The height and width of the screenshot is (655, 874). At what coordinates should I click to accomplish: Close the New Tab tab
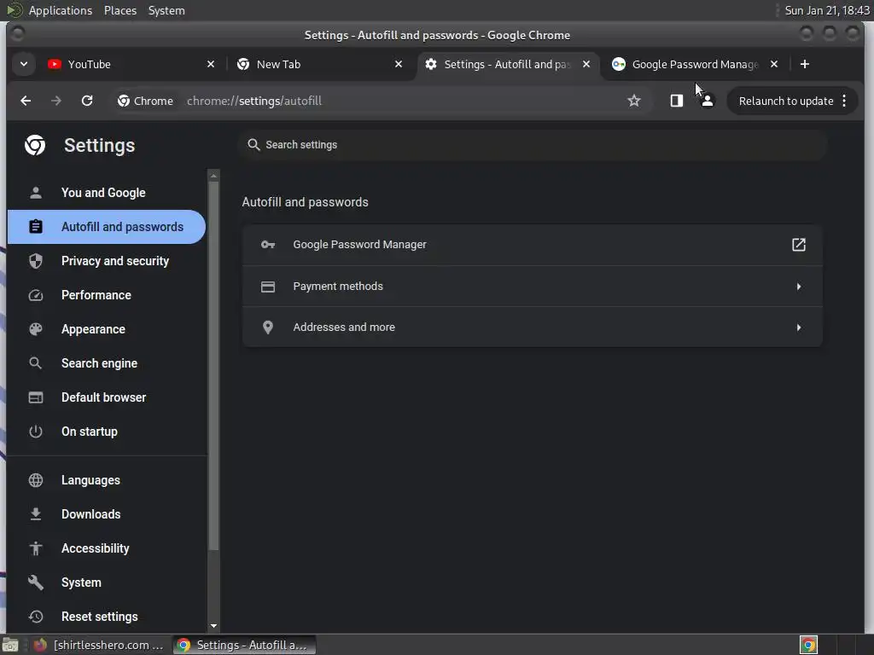point(399,64)
